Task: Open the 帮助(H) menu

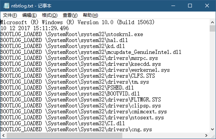Action: point(90,15)
